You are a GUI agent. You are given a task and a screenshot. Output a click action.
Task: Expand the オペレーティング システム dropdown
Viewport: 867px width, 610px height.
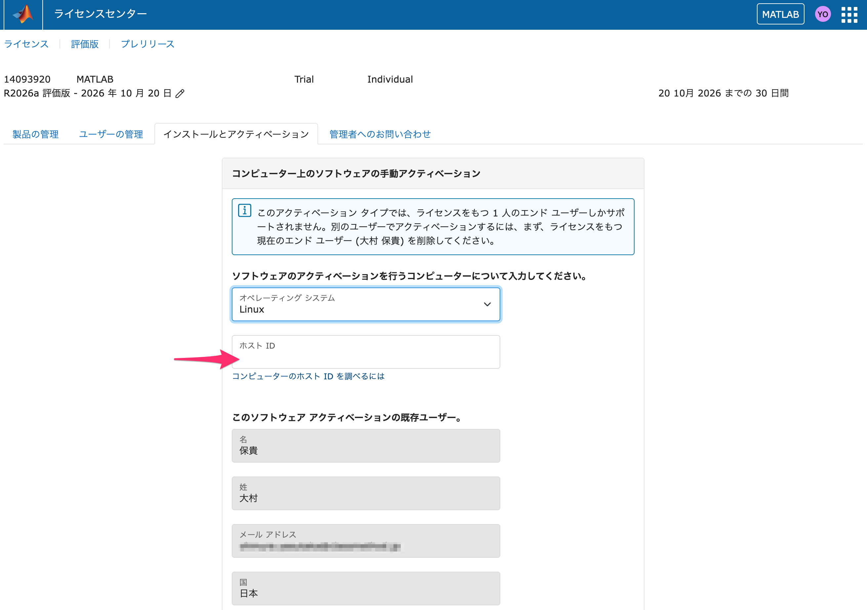[366, 304]
